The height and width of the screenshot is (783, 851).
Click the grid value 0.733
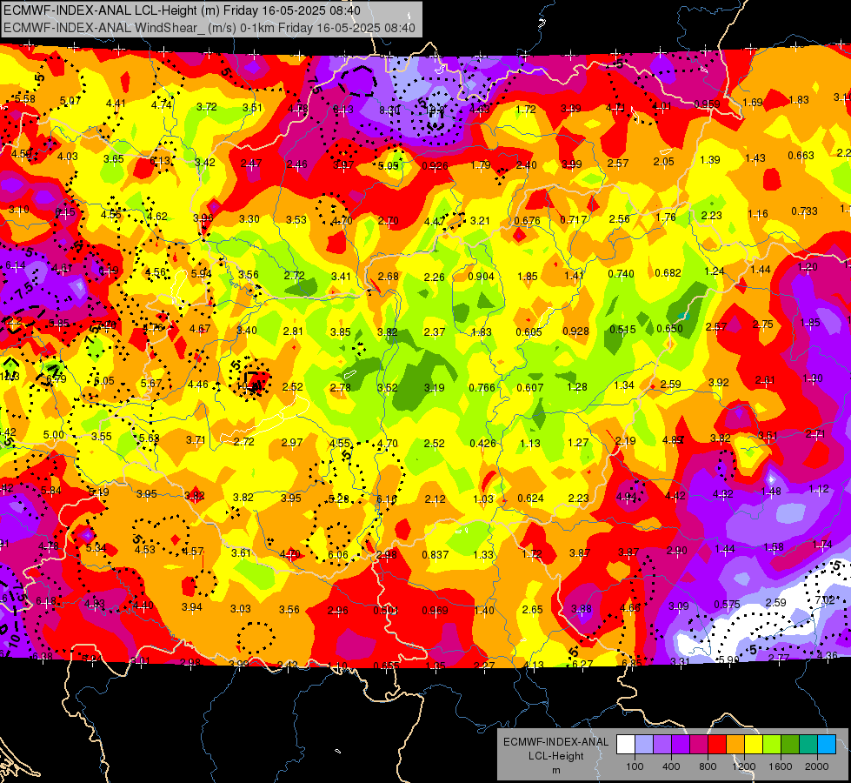804,211
